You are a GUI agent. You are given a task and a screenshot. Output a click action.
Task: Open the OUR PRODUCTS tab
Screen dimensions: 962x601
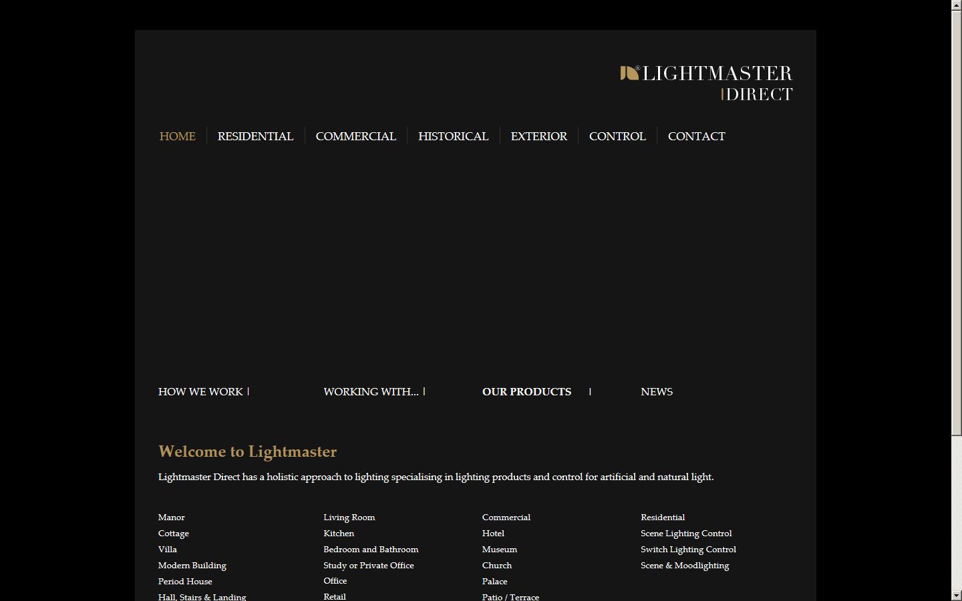526,392
